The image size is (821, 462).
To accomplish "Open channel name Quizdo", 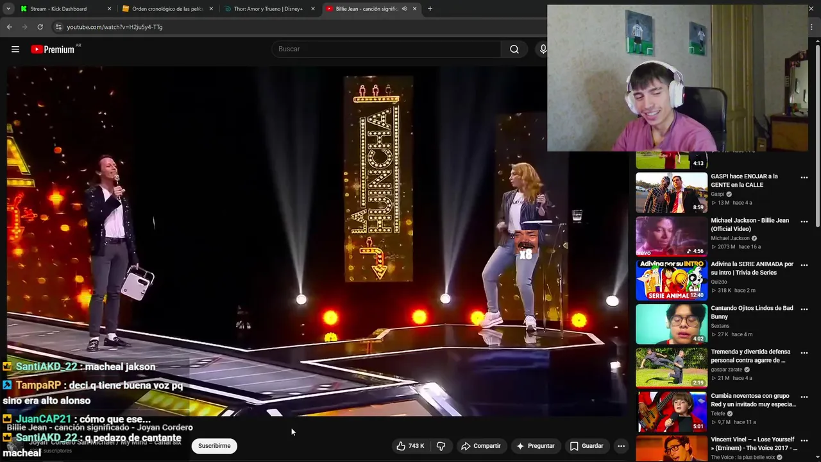I will [719, 282].
